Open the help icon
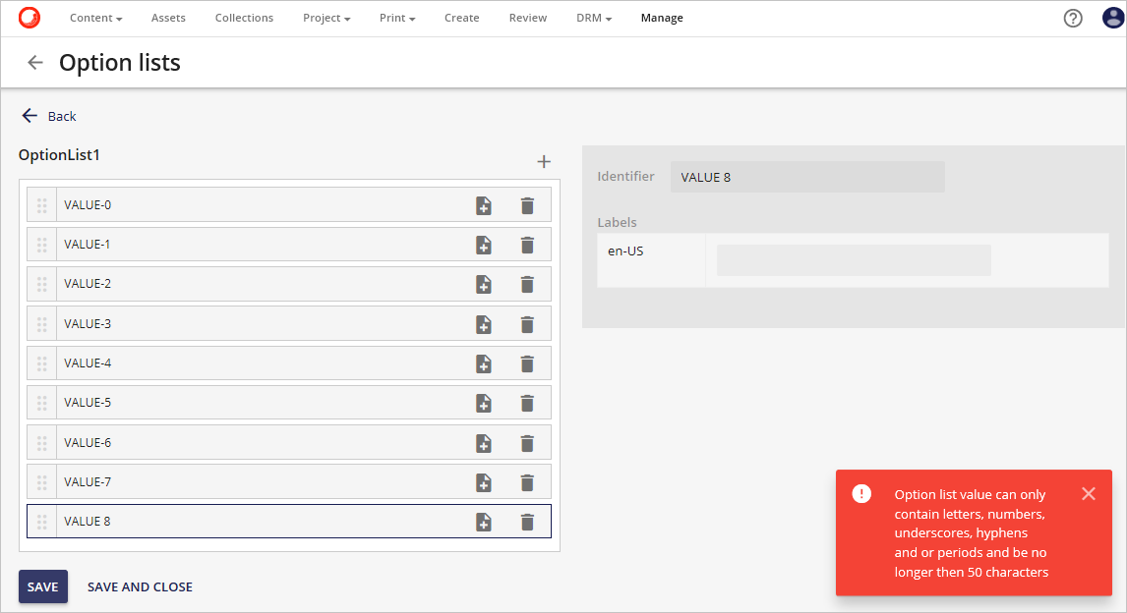This screenshot has width=1127, height=613. tap(1073, 18)
